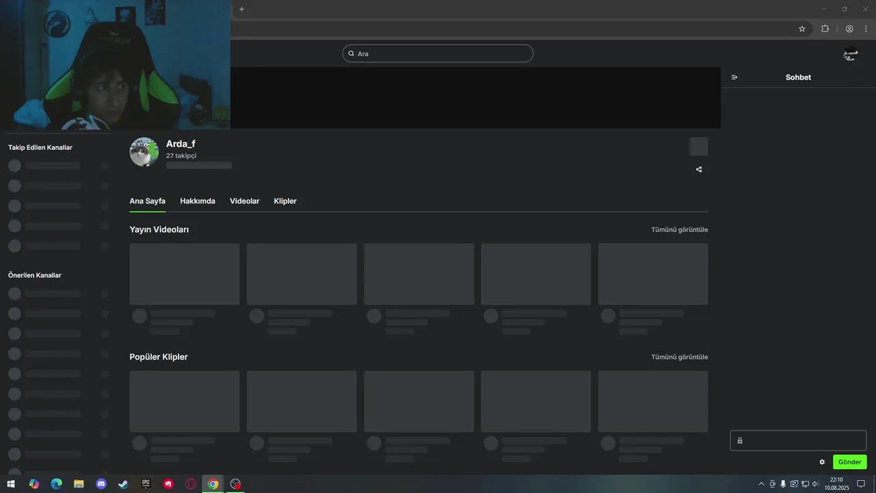Click the lock icon in chat input

point(740,440)
